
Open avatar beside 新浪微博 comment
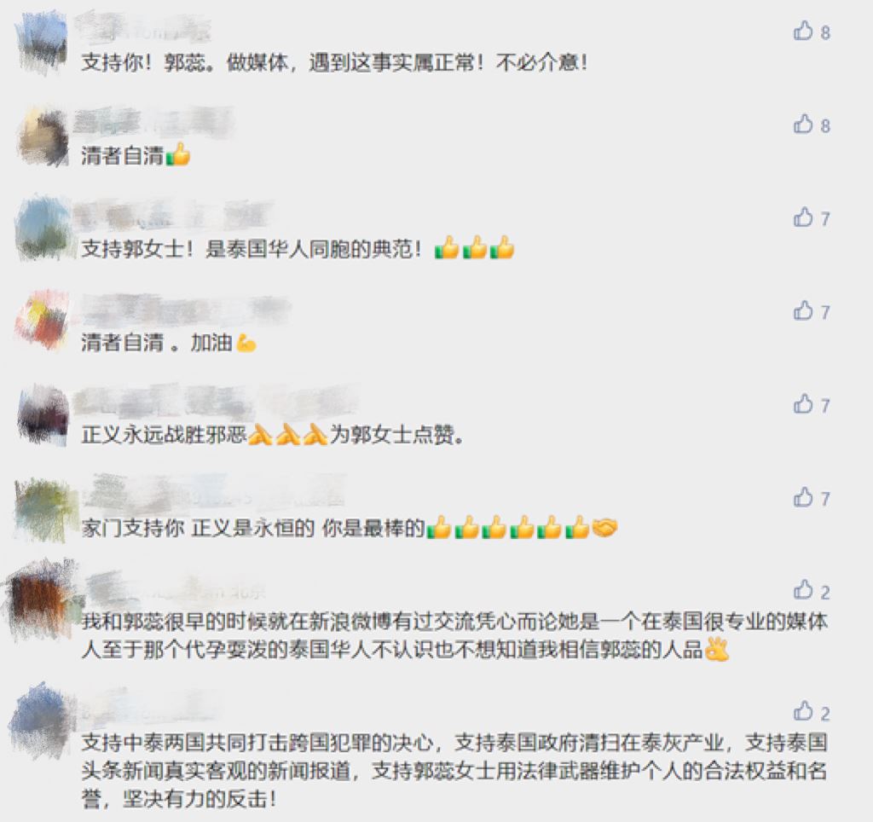tap(41, 600)
